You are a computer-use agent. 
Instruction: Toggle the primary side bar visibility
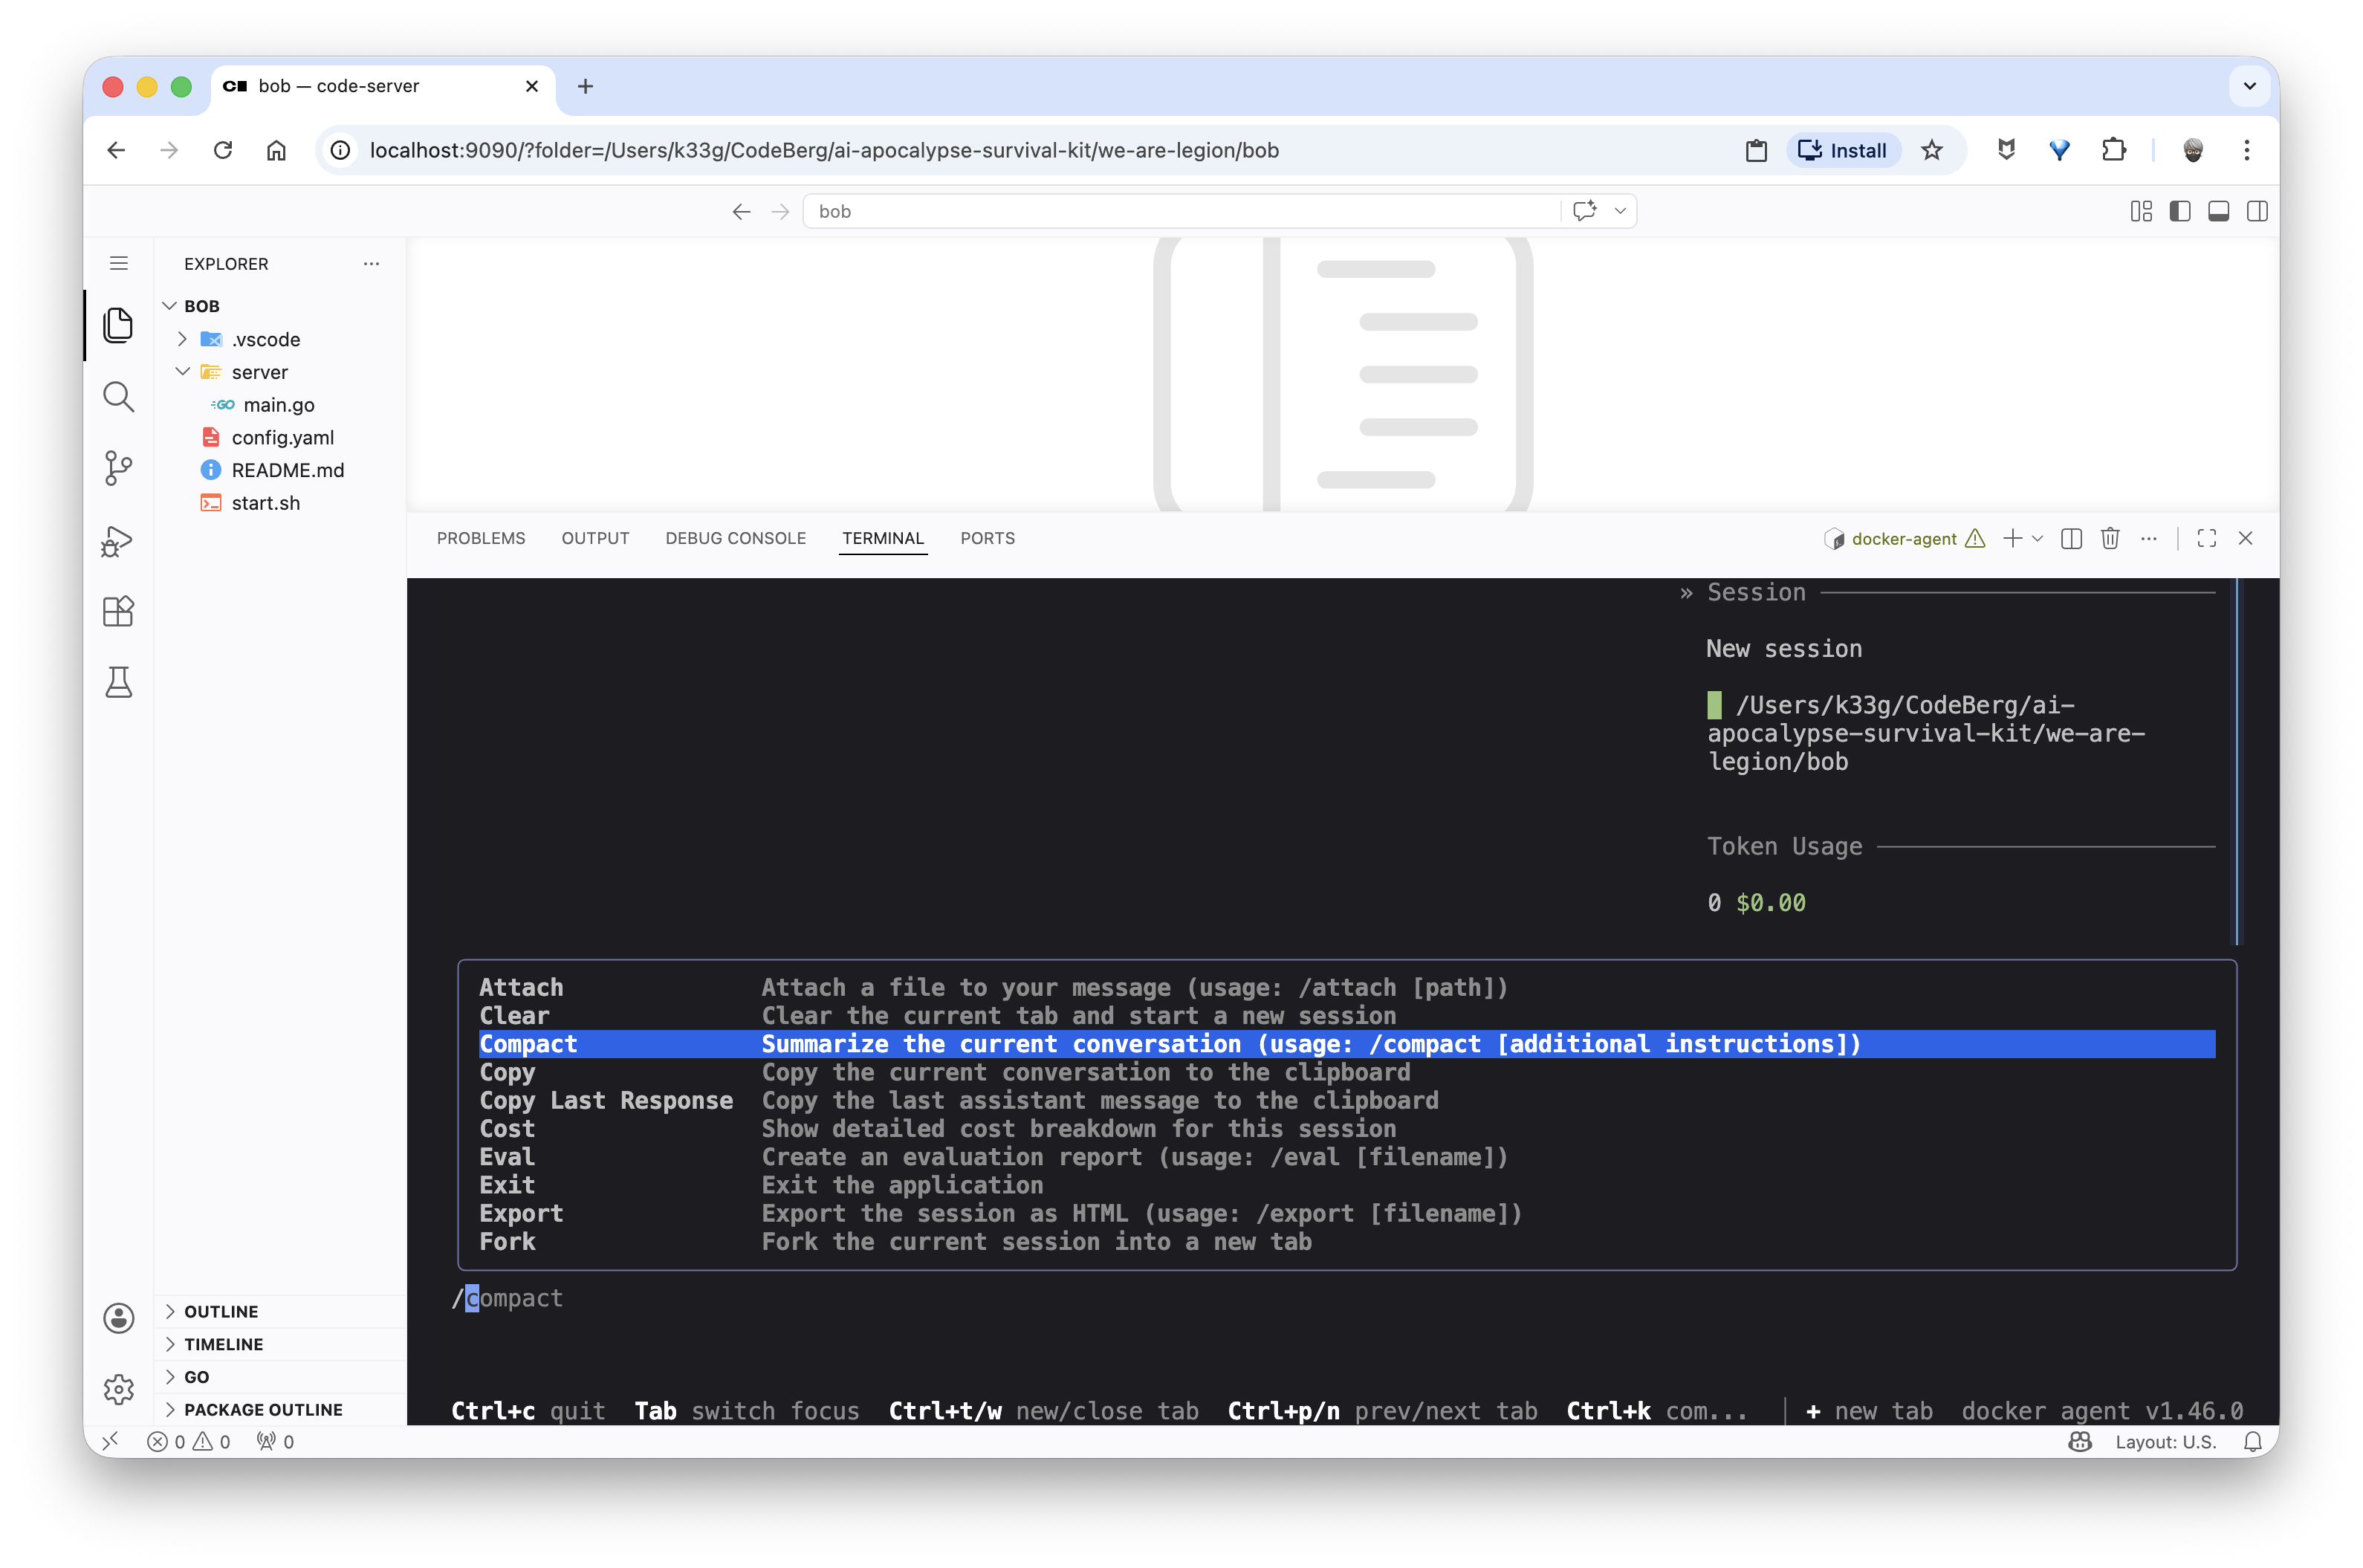coord(2180,211)
